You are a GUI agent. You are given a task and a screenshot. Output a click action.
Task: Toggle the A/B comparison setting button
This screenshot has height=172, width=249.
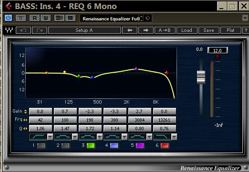coord(59,18)
